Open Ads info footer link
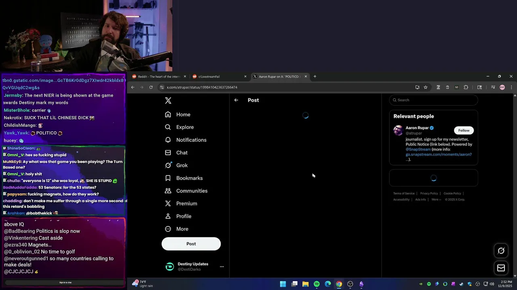This screenshot has height=290, width=517. point(420,199)
